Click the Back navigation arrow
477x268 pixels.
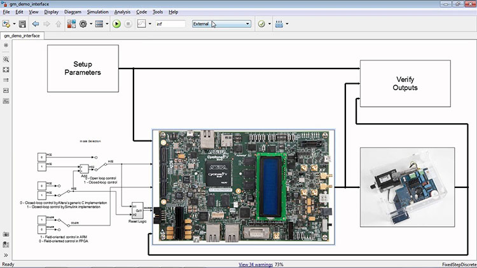point(36,23)
